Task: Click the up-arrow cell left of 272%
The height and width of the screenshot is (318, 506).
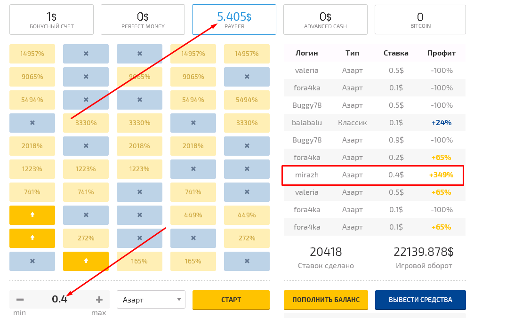Action: 32,238
